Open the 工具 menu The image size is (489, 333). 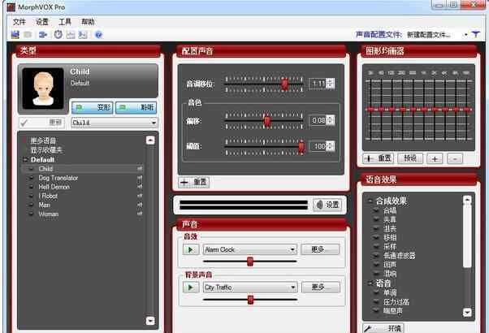65,21
